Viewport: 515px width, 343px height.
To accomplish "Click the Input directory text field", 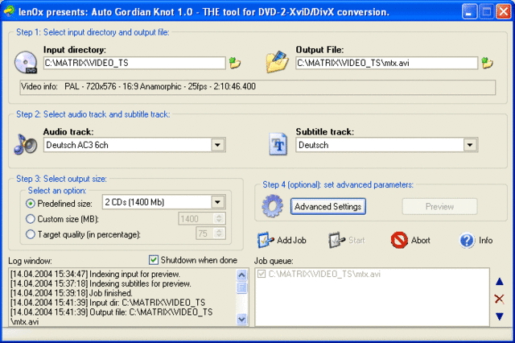I will tap(134, 63).
